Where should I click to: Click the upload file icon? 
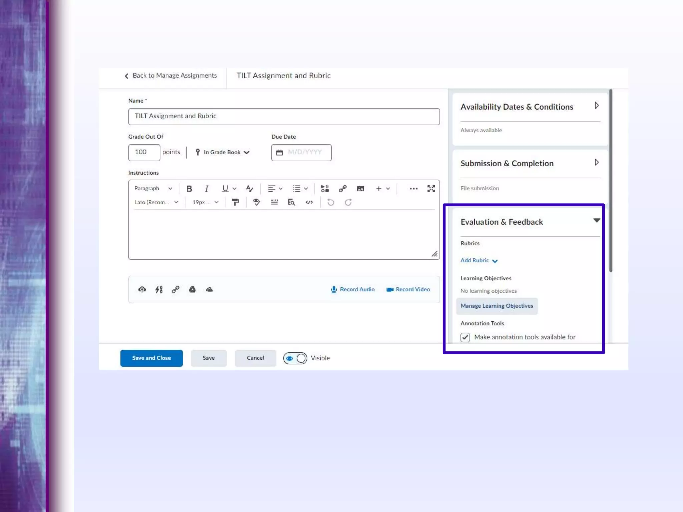(x=142, y=289)
